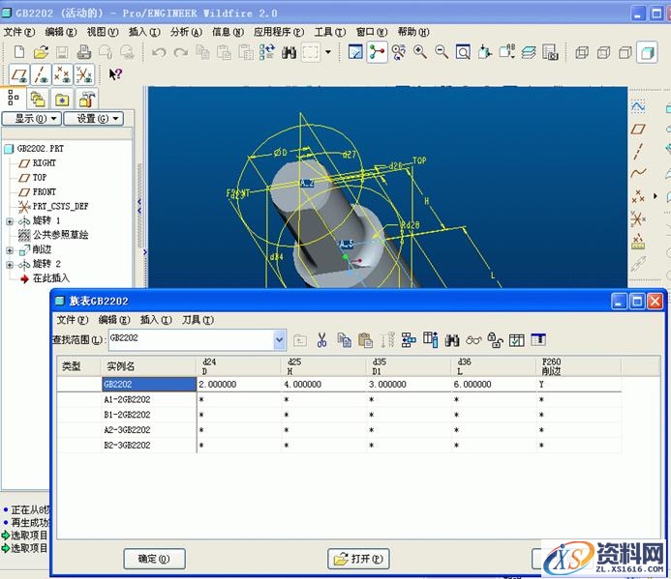Open the 显示 dropdown in model tree

click(32, 118)
